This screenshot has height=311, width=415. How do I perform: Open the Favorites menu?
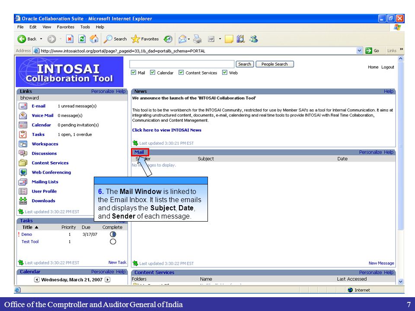(66, 27)
